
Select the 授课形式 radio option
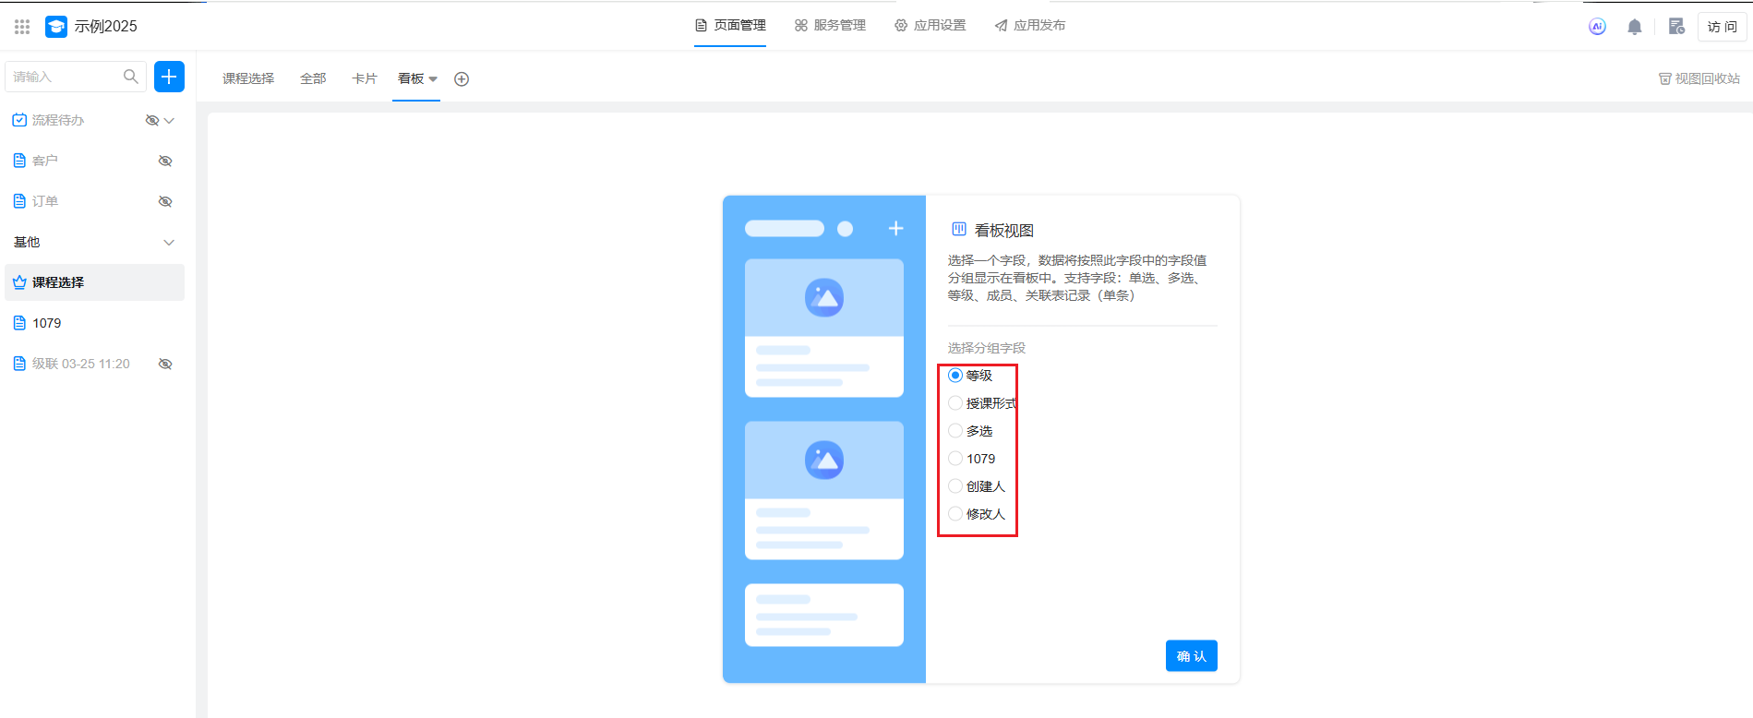click(955, 403)
